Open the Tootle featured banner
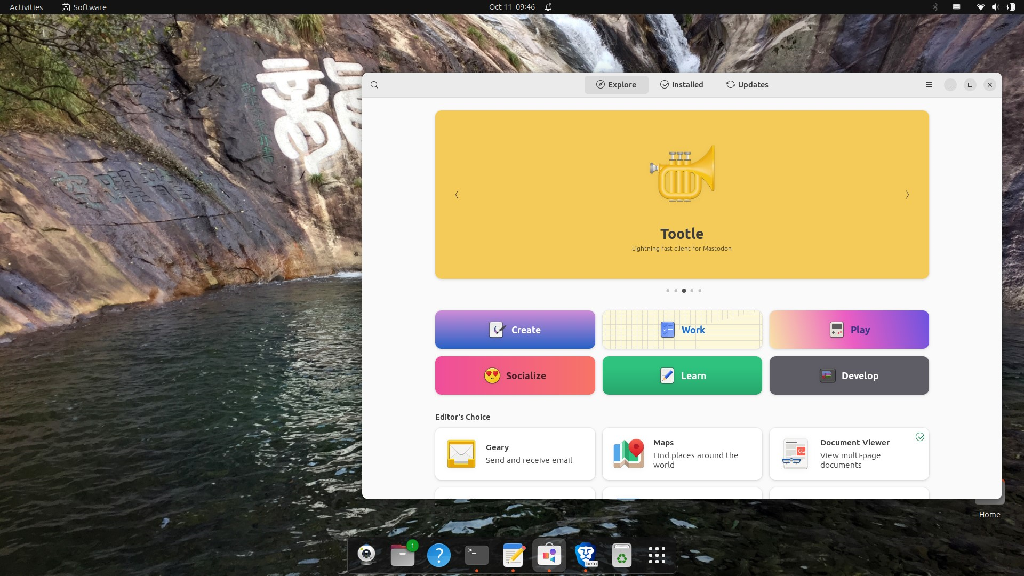Viewport: 1024px width, 576px height. pyautogui.click(x=682, y=195)
